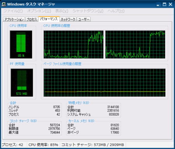Click the CPU 使用率の履歴 label

[x=57, y=26]
